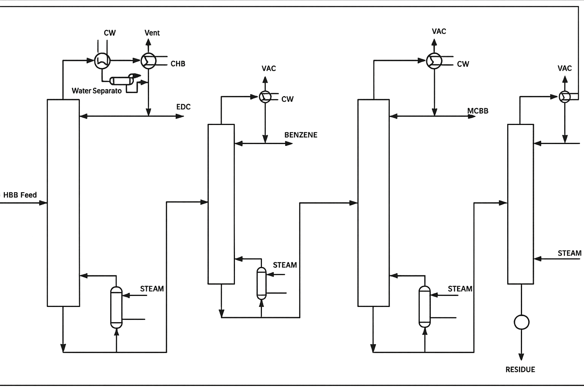Image resolution: width=584 pixels, height=389 pixels.
Task: Select 'STEAM' label near the benzene column reboiler
Action: [285, 265]
